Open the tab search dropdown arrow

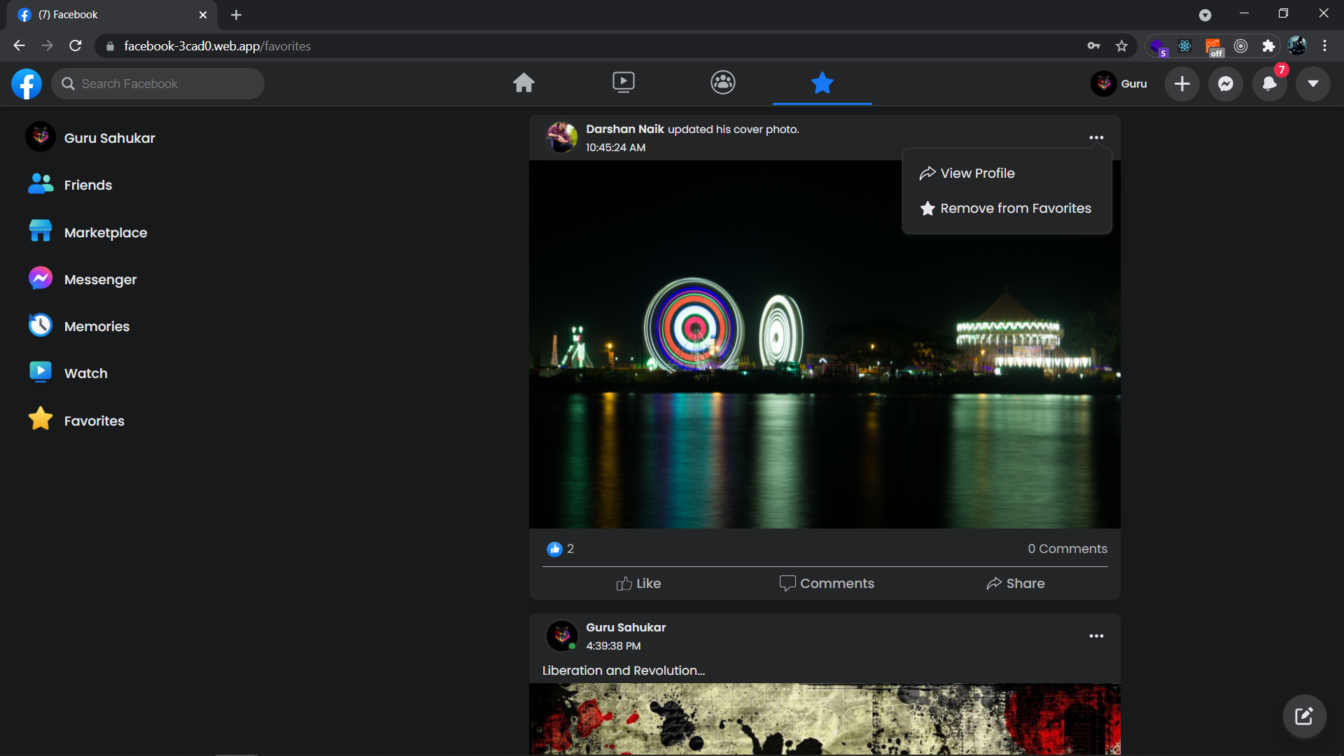pyautogui.click(x=1205, y=15)
